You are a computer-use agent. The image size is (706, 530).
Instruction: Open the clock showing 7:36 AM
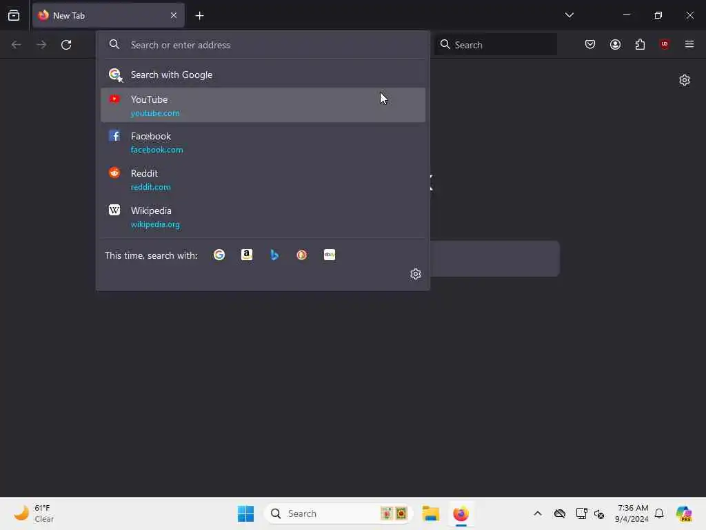pos(632,513)
